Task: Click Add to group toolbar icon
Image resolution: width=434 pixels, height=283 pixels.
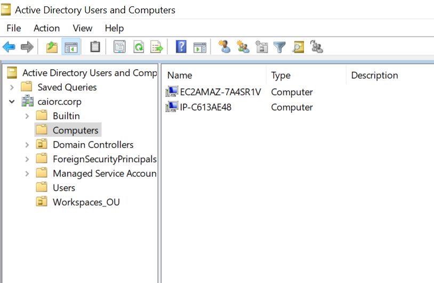Action: pos(317,46)
